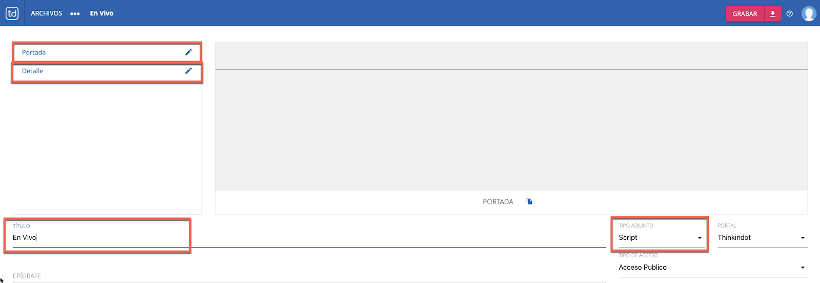The image size is (820, 283).
Task: Click the grey cover preview area
Action: pyautogui.click(x=511, y=129)
